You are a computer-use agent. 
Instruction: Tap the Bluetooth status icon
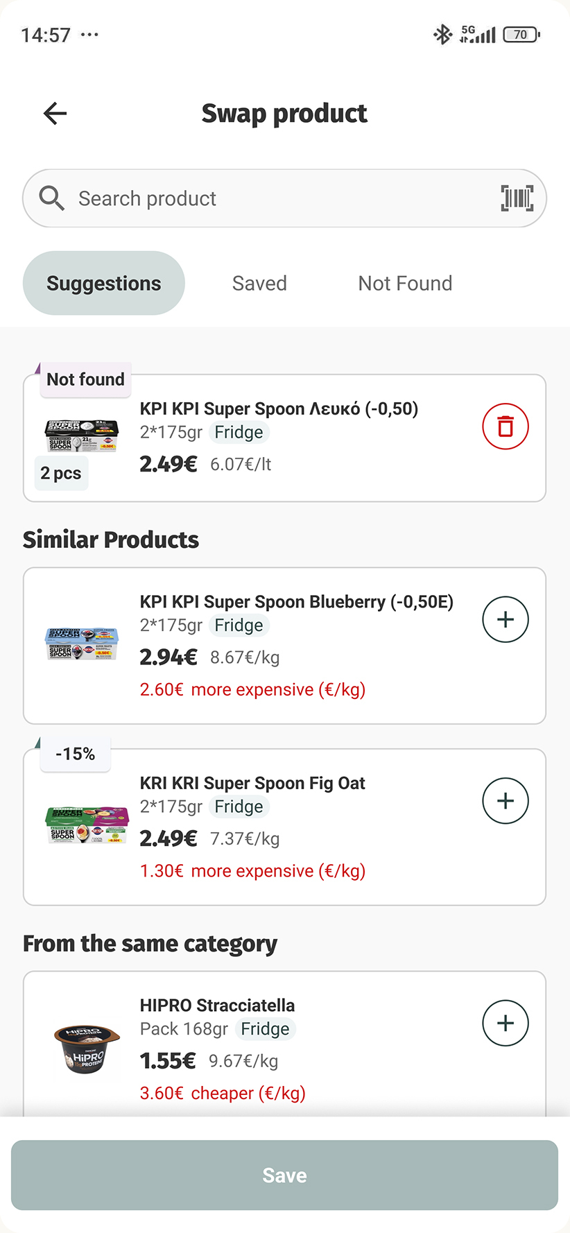click(442, 34)
